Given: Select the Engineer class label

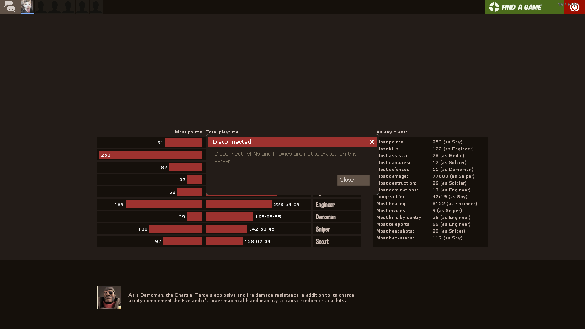Looking at the screenshot, I should coord(325,205).
